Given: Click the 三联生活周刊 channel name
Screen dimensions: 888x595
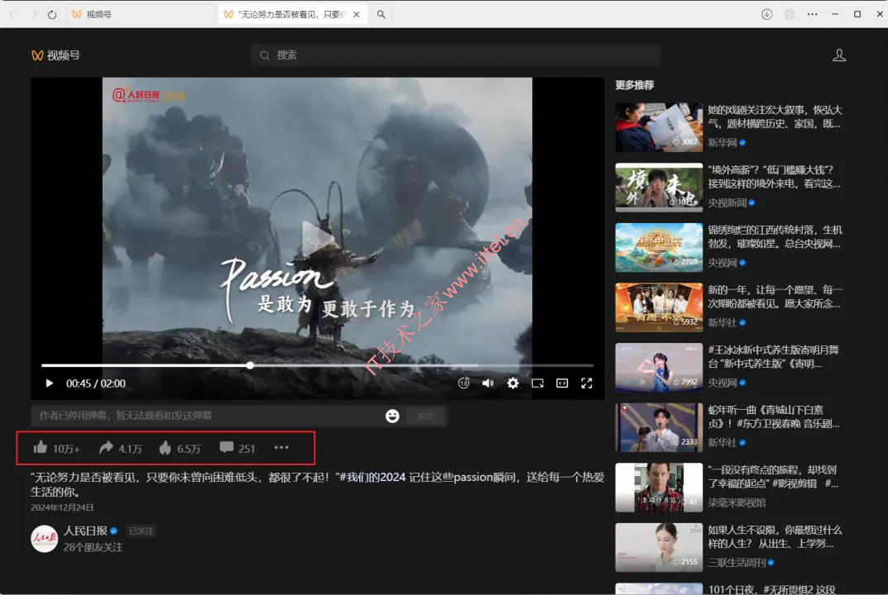Looking at the screenshot, I should pyautogui.click(x=737, y=562).
